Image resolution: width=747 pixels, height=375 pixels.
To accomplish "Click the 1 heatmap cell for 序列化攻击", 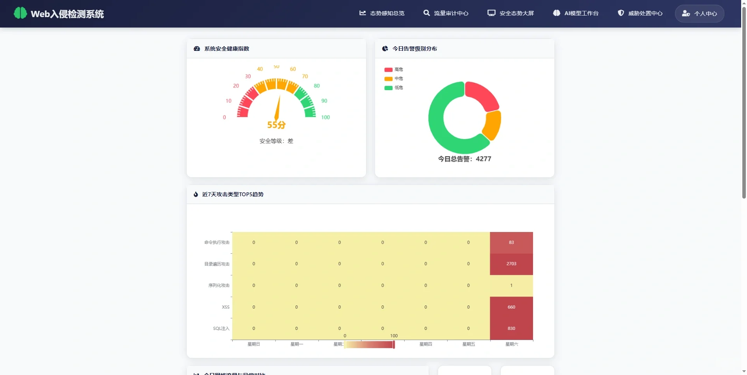I will click(511, 286).
